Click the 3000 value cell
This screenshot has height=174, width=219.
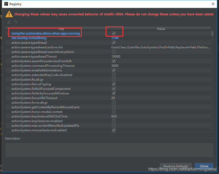(x=115, y=66)
